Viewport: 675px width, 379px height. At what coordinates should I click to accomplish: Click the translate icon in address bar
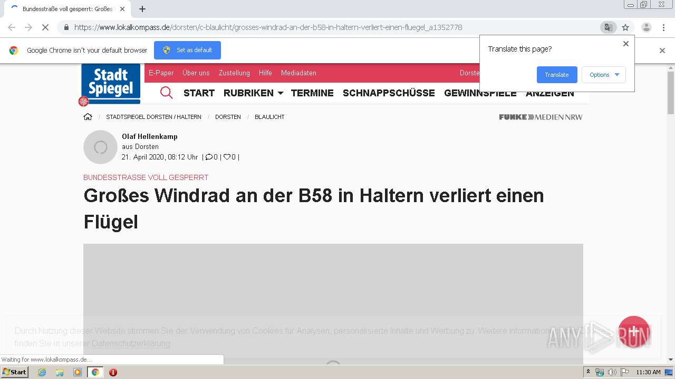click(609, 27)
